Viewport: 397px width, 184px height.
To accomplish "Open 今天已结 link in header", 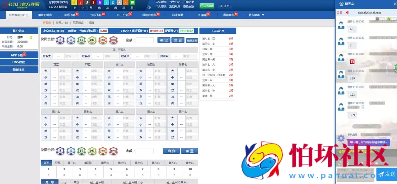I will click(x=175, y=2).
